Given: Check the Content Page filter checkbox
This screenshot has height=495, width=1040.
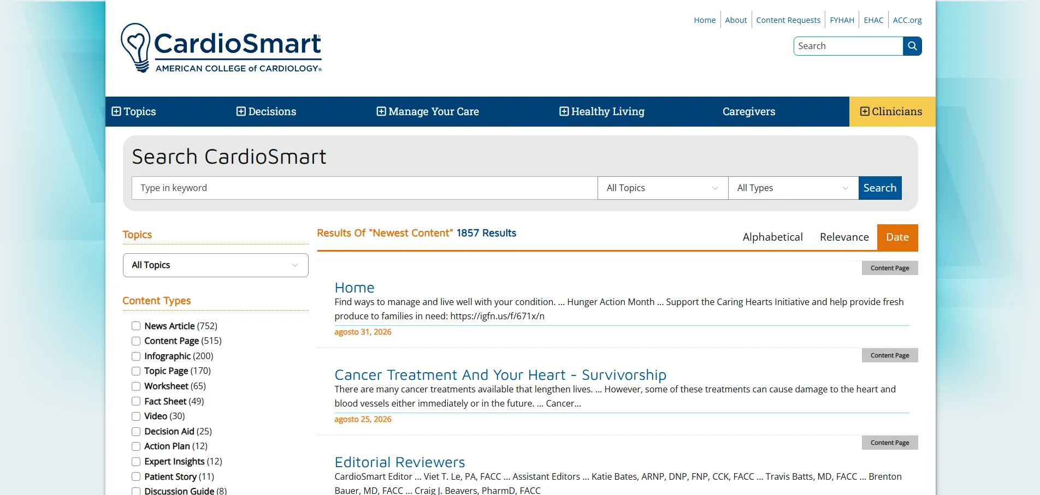Looking at the screenshot, I should pos(136,341).
